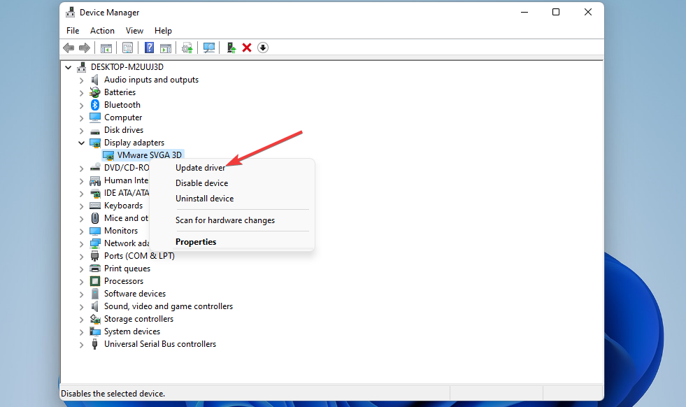
Task: Select the Monitors label
Action: coord(121,231)
